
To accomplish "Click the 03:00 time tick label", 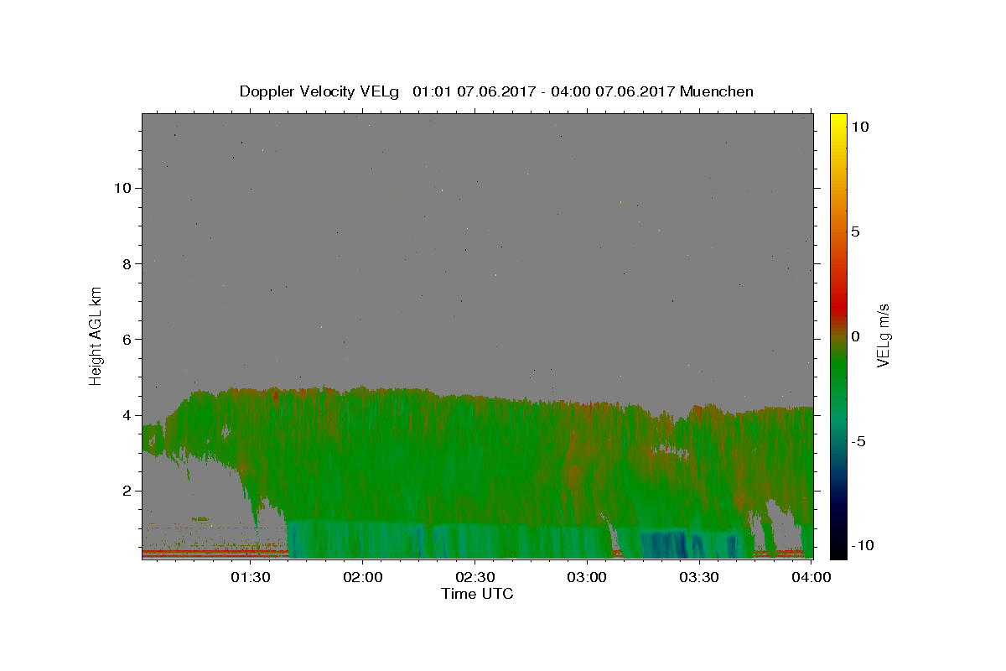I will tap(588, 576).
